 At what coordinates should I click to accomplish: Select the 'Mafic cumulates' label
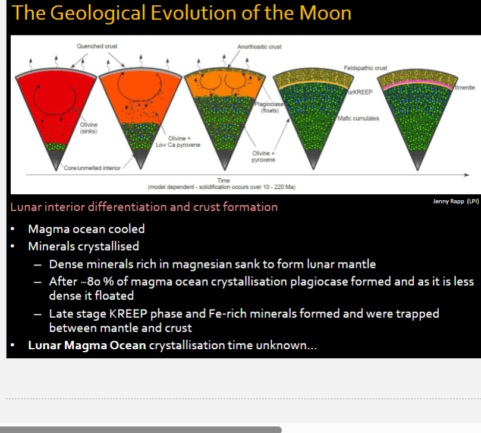click(x=358, y=118)
